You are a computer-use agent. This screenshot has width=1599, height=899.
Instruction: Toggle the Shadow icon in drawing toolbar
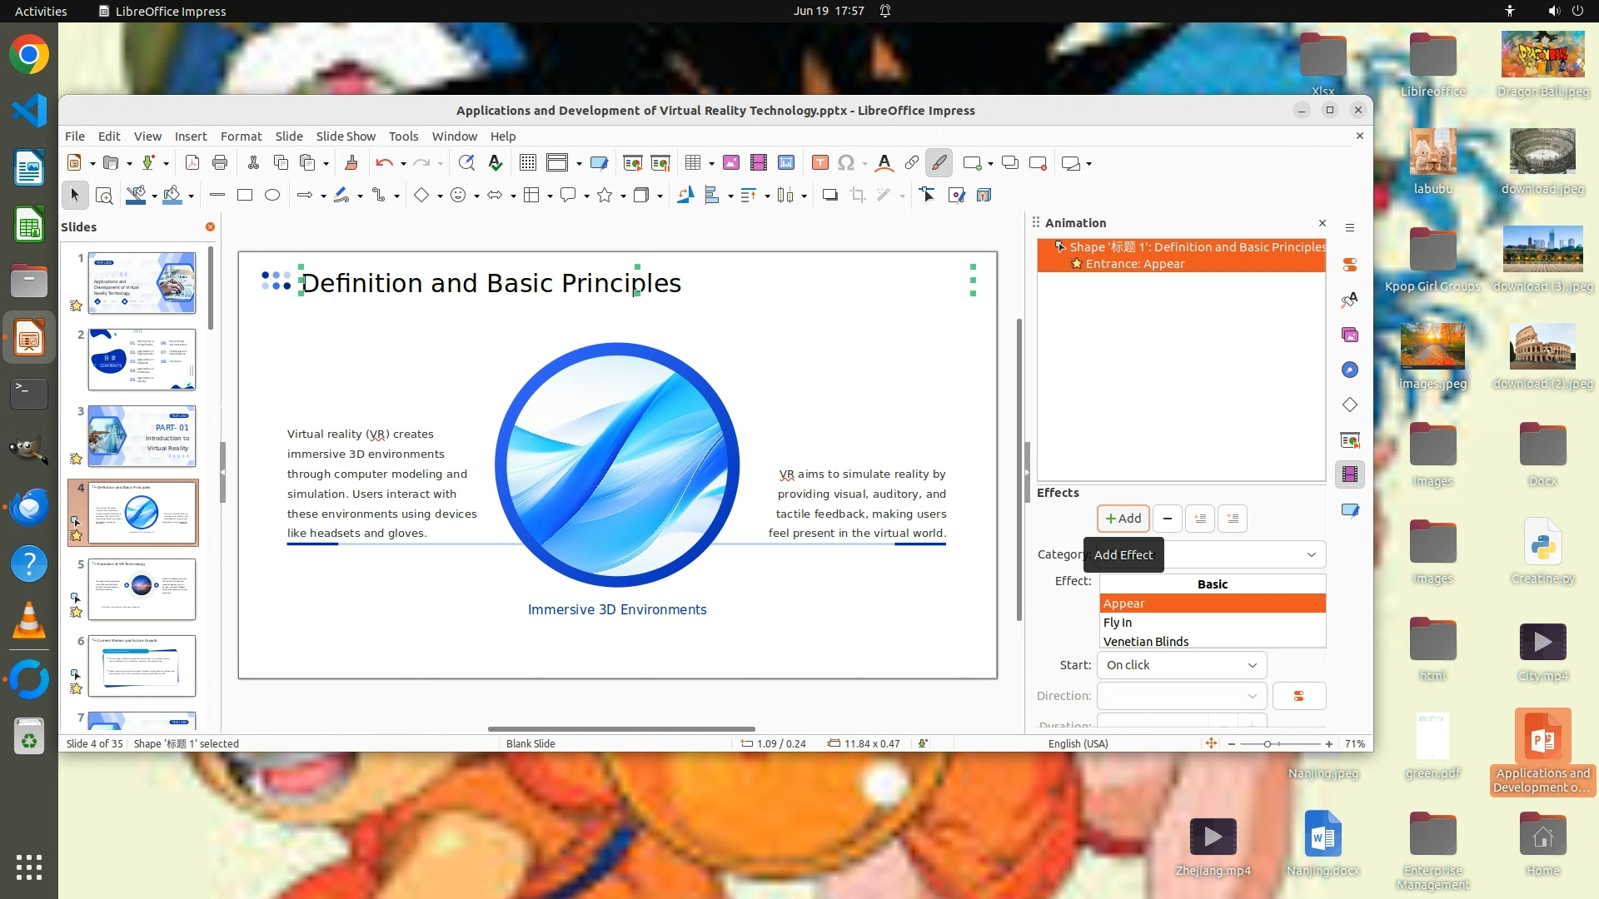click(x=829, y=196)
